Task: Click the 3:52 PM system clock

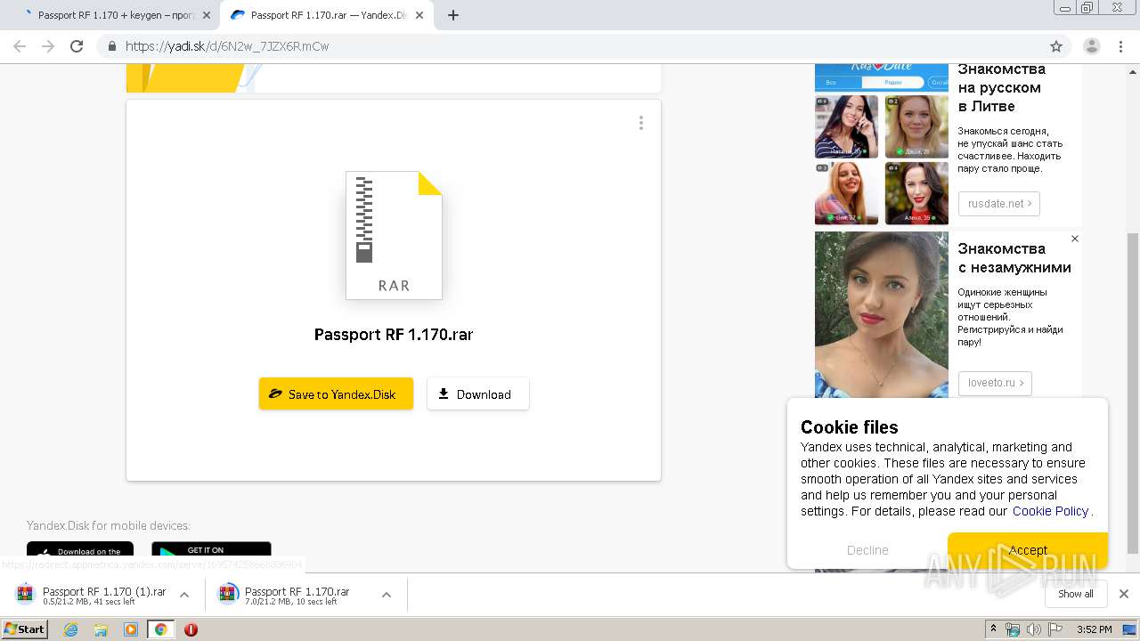Action: [1095, 629]
